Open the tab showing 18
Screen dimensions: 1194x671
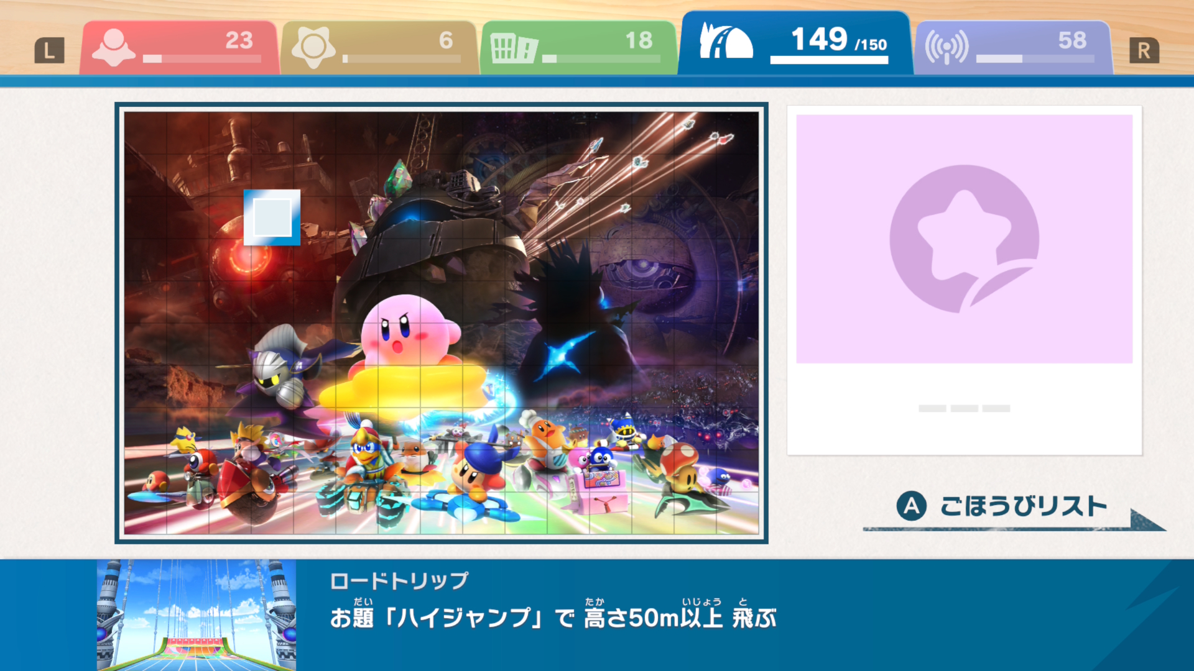[x=578, y=48]
